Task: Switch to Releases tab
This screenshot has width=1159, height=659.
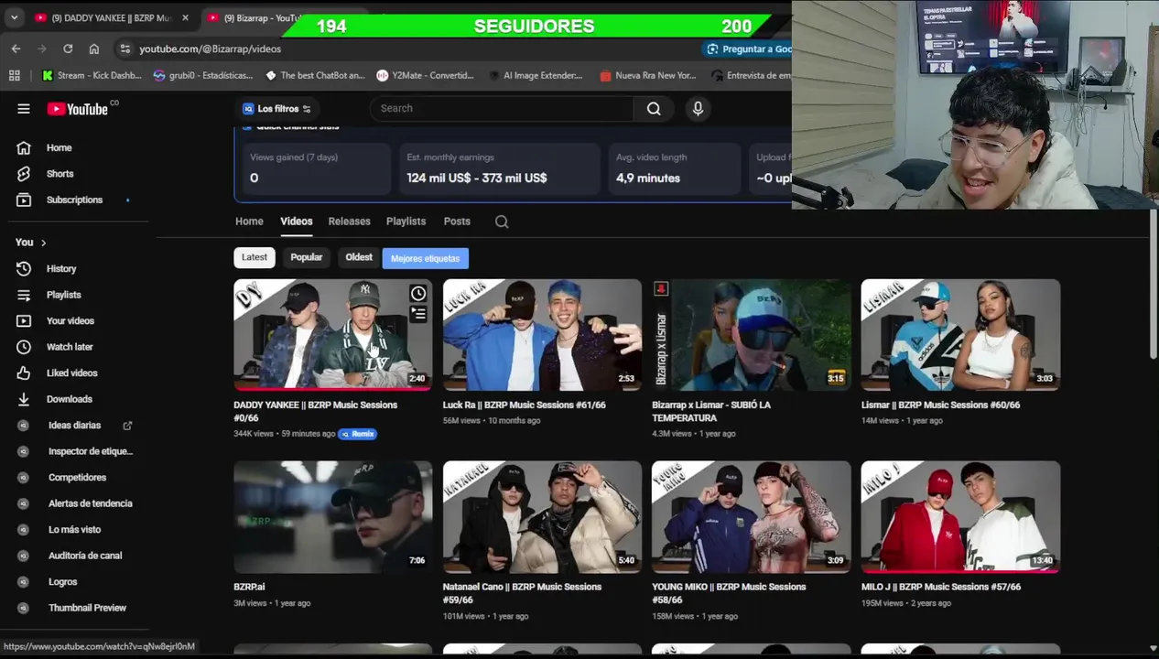Action: [349, 221]
